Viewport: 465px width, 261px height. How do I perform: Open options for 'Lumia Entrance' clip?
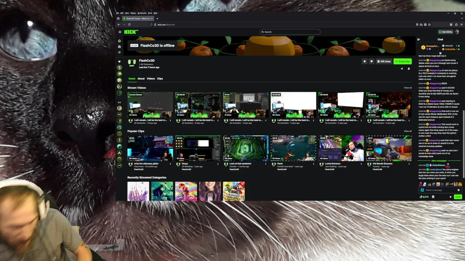[361, 164]
